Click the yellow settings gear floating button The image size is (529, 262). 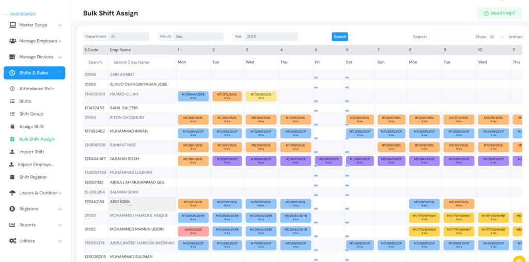[x=519, y=260]
